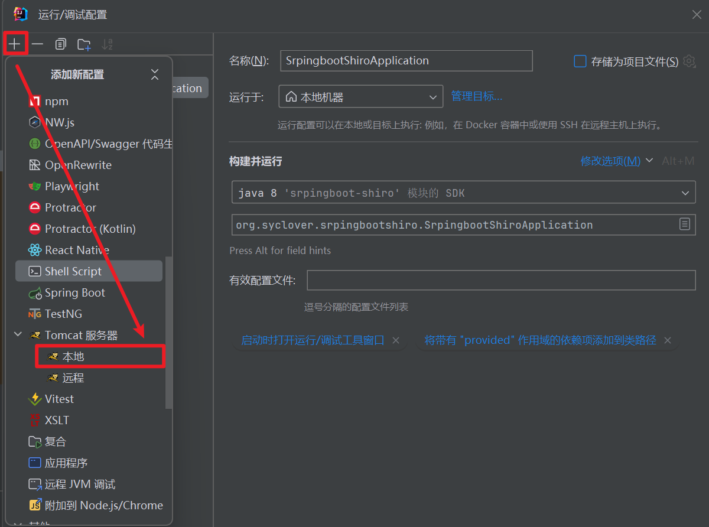Collapse the Tomcat 服务器 tree node
Screen dimensions: 709x527
18,335
